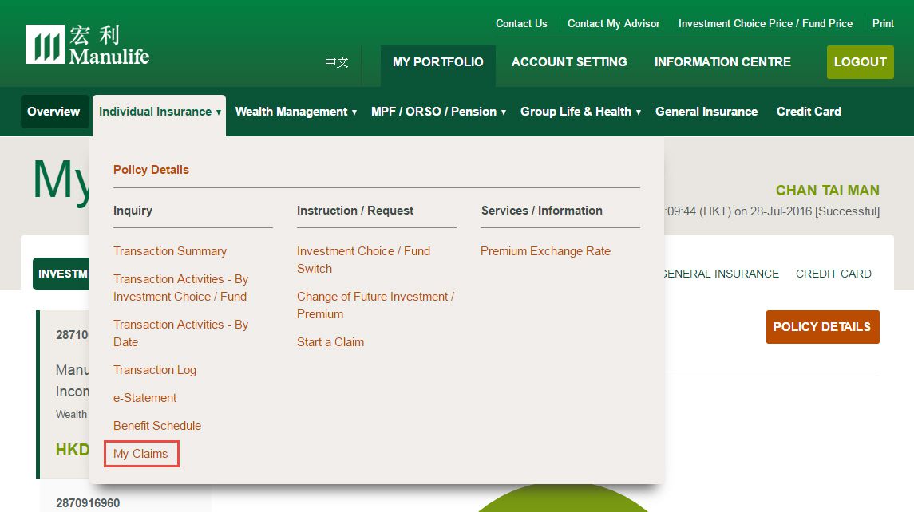Expand Wealth Management dropdown

pos(295,112)
